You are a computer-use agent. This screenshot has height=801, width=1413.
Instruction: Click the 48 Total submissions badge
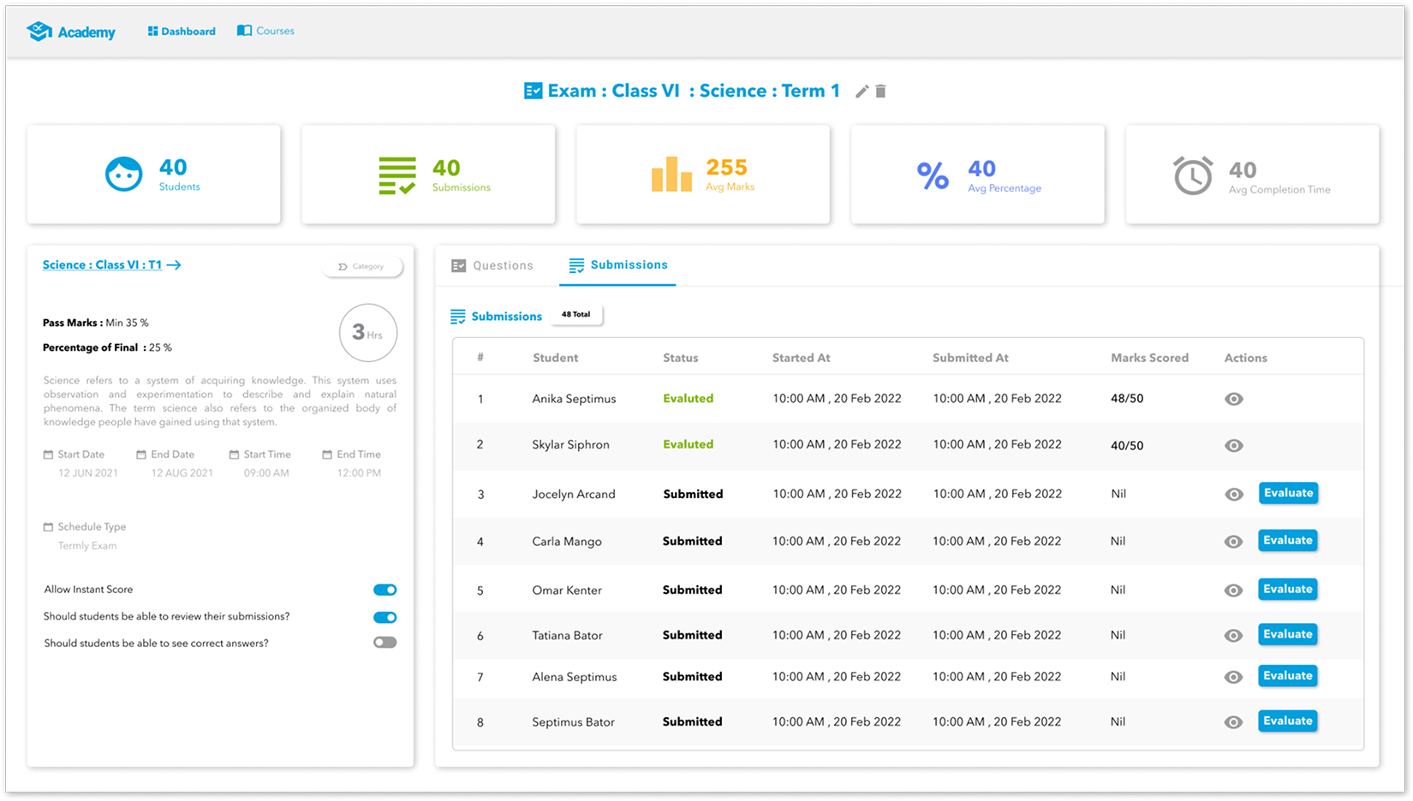575,315
